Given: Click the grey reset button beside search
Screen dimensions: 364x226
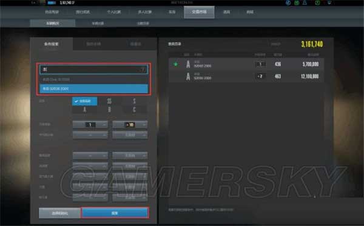Looking at the screenshot, I should pos(60,213).
